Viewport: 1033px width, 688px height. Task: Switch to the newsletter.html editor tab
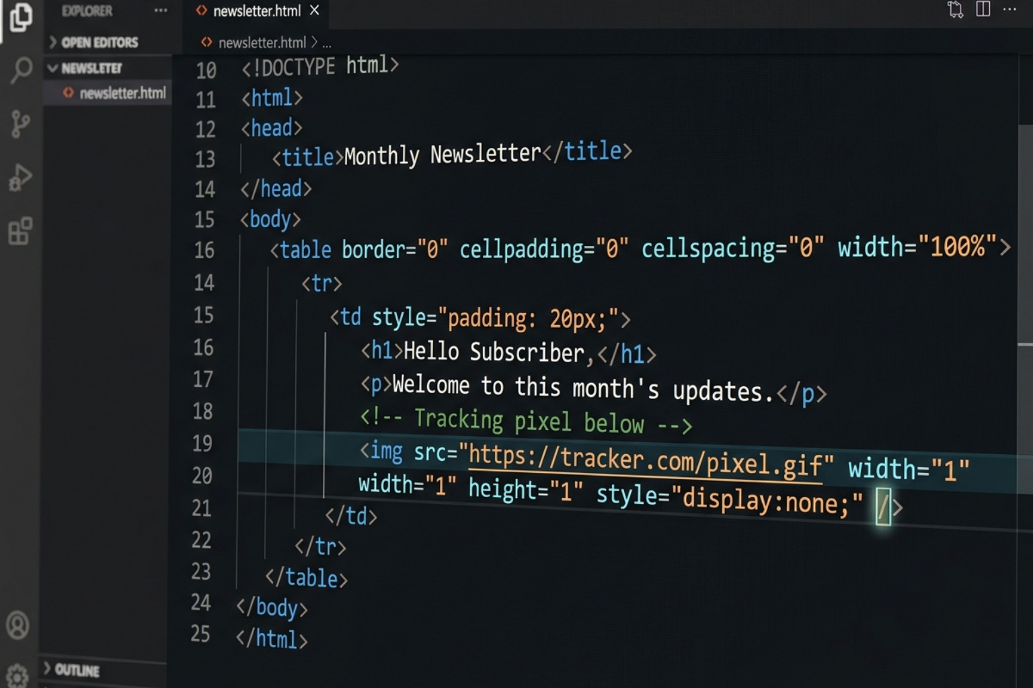[256, 10]
